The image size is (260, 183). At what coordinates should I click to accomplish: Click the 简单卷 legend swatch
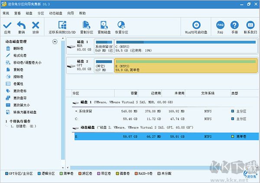[61, 173]
